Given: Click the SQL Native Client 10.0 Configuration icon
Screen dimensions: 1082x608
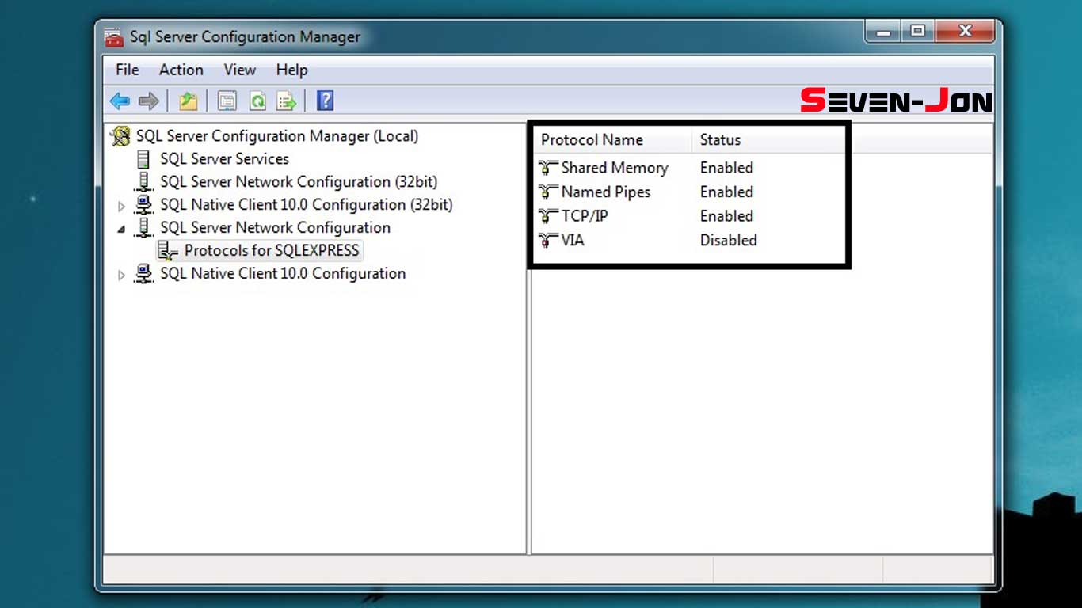Looking at the screenshot, I should (144, 274).
